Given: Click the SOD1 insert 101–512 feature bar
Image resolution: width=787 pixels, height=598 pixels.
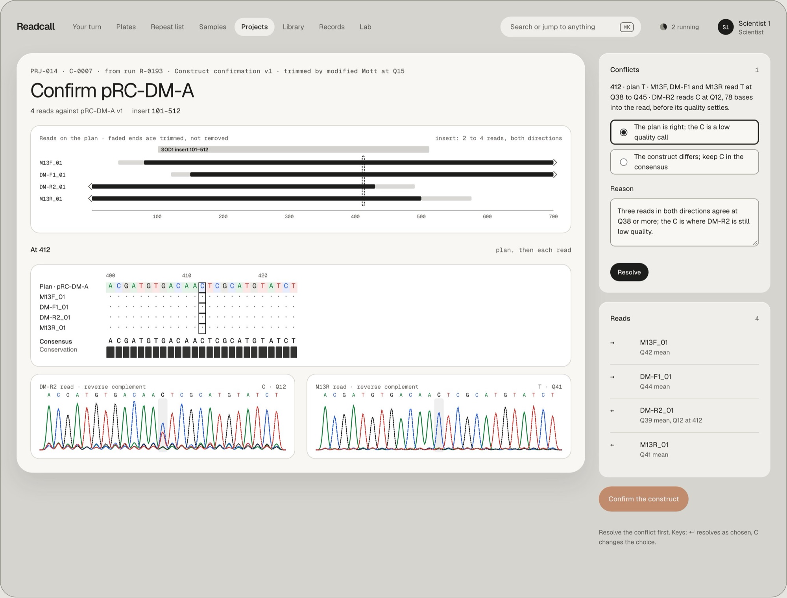Looking at the screenshot, I should [x=294, y=149].
